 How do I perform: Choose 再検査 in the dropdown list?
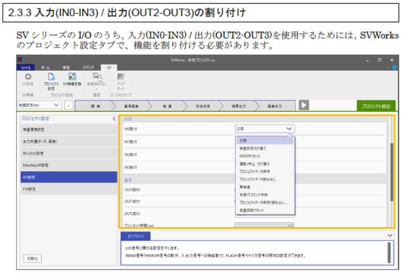click(x=245, y=187)
